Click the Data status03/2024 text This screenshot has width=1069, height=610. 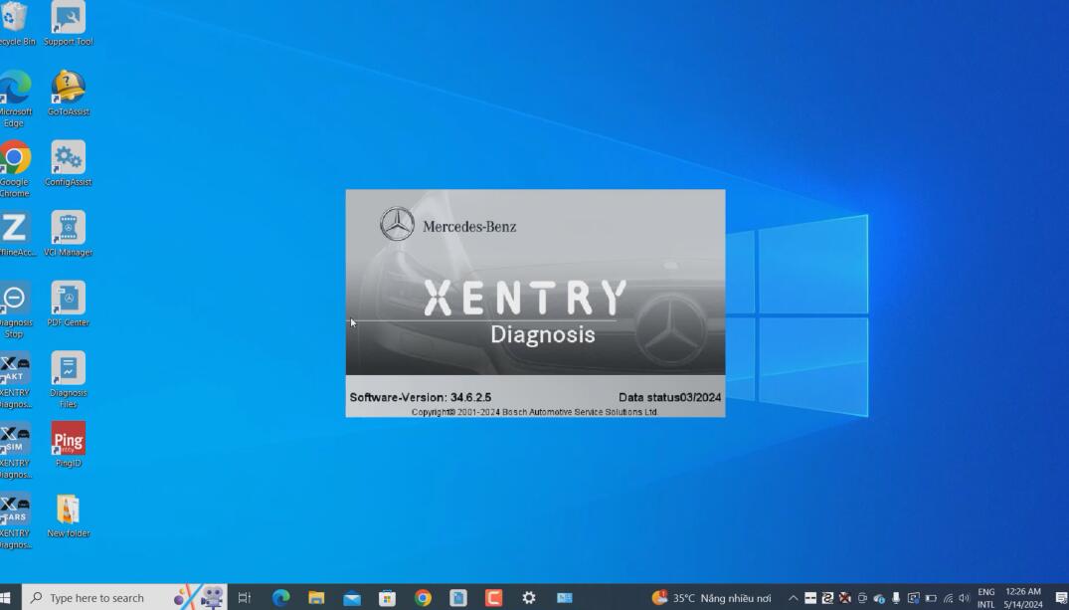669,397
